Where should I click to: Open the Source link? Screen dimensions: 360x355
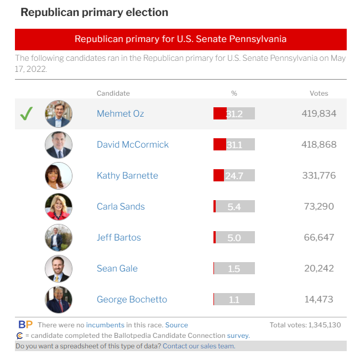176,325
